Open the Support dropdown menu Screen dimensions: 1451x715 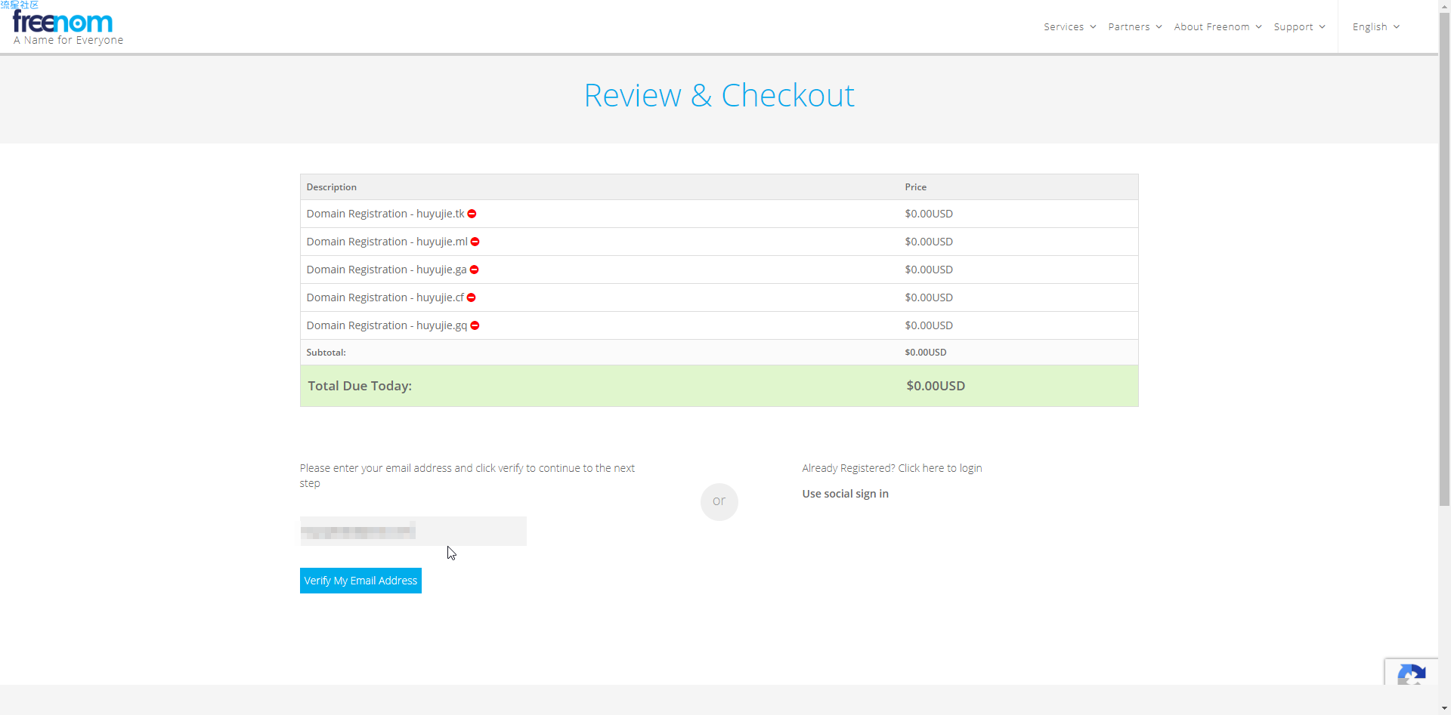pyautogui.click(x=1299, y=26)
